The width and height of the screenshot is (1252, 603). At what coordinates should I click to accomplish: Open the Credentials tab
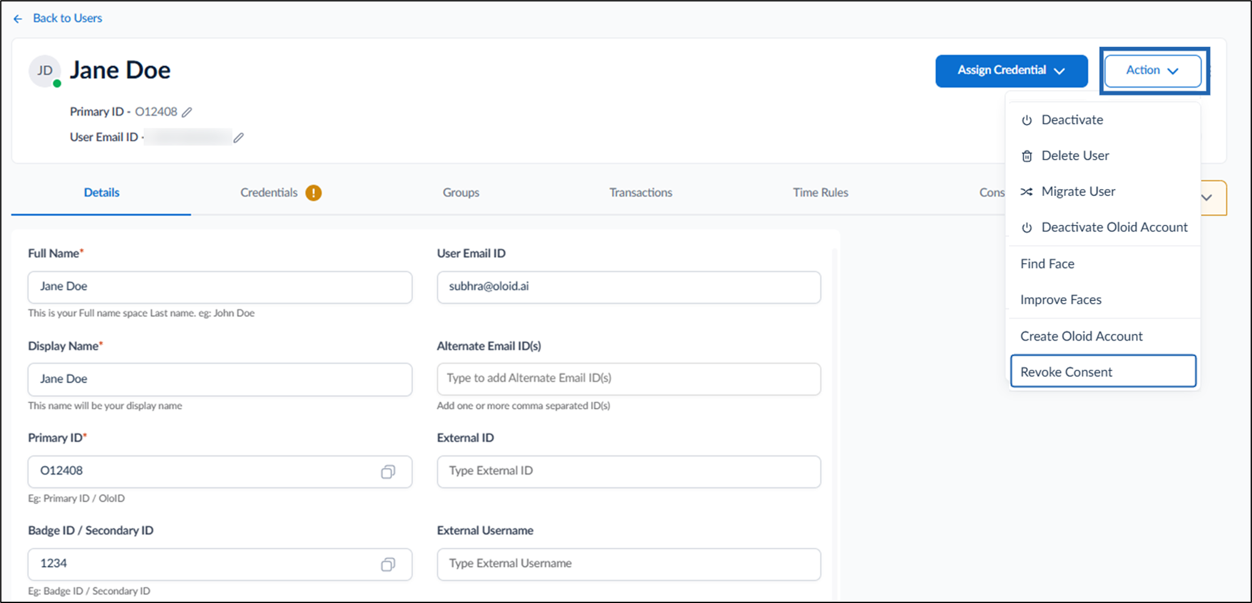point(269,193)
